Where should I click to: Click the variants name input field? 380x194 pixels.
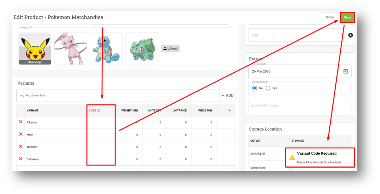point(118,96)
